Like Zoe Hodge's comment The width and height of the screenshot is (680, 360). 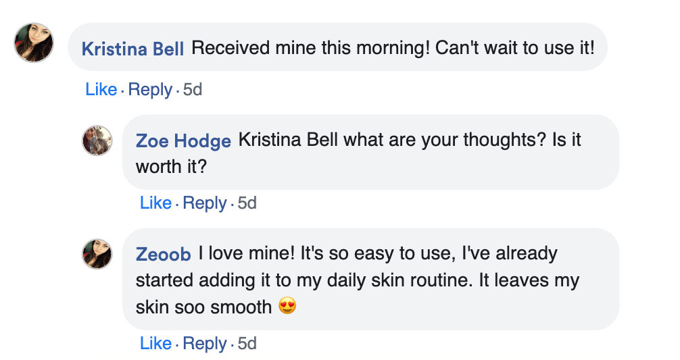coord(155,203)
